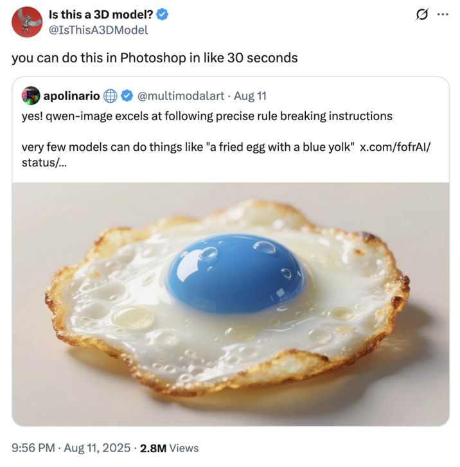
Task: Click the @multimodalart handle
Action: pos(181,96)
